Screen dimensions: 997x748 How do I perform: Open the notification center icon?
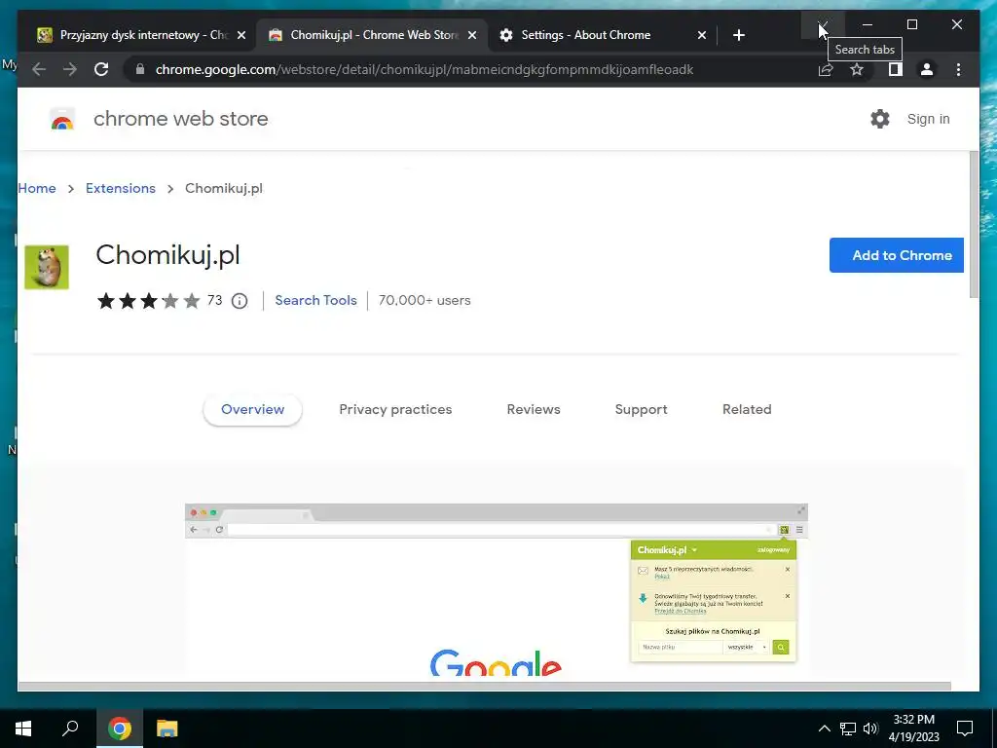click(965, 729)
